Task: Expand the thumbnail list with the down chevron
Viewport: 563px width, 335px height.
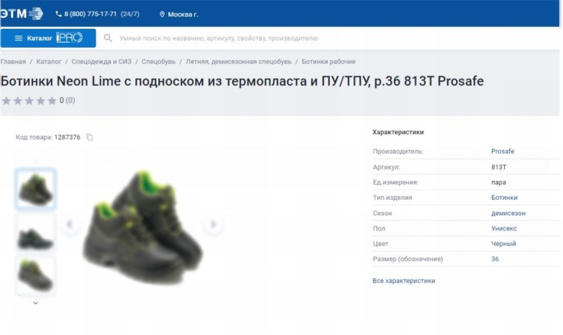Action: pyautogui.click(x=36, y=303)
